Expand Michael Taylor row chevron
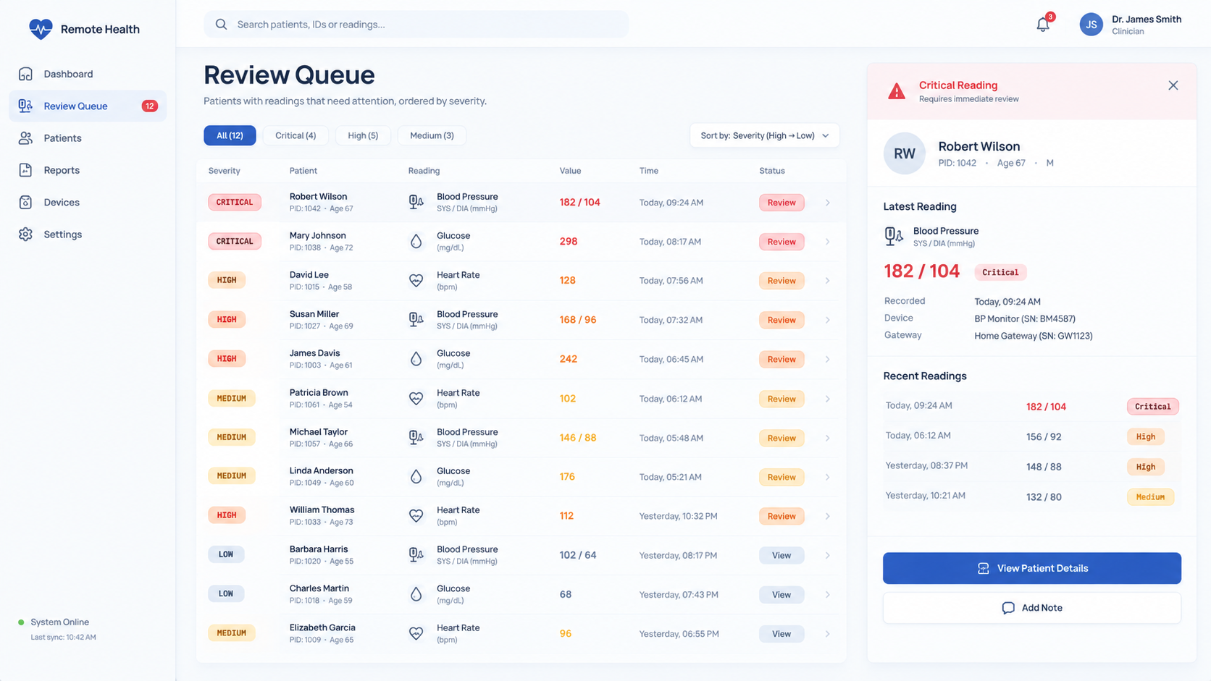 [x=827, y=438]
